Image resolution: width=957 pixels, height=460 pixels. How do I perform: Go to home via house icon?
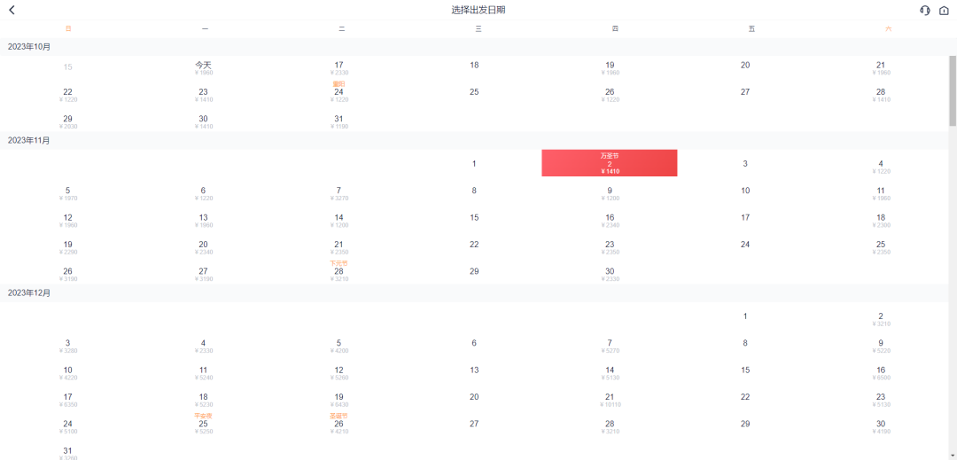[944, 10]
